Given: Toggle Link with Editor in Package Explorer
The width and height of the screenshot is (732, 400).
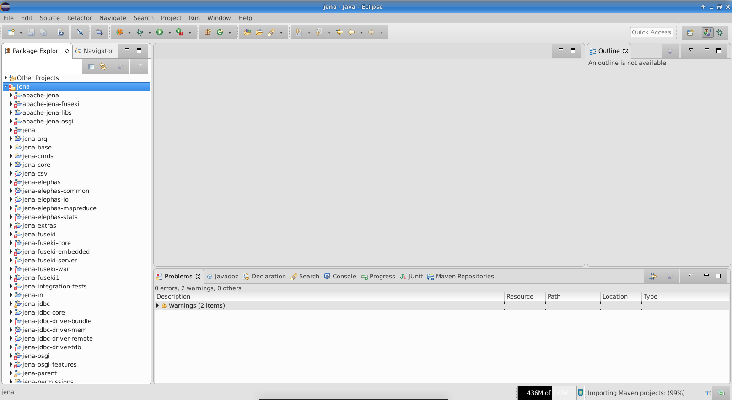Looking at the screenshot, I should [x=103, y=67].
